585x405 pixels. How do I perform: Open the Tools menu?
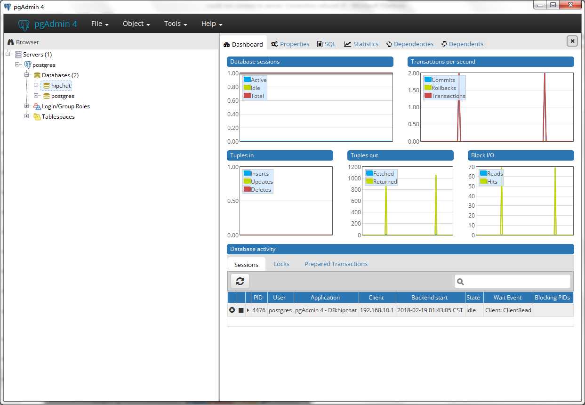pos(176,24)
